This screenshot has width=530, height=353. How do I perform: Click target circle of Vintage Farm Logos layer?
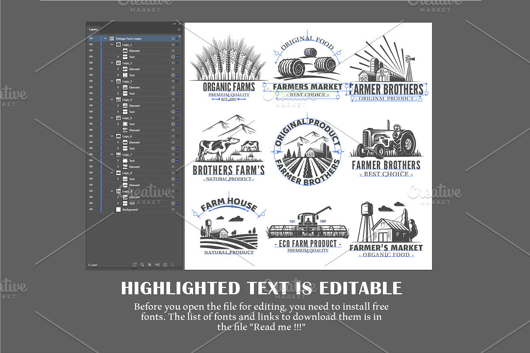coord(173,39)
